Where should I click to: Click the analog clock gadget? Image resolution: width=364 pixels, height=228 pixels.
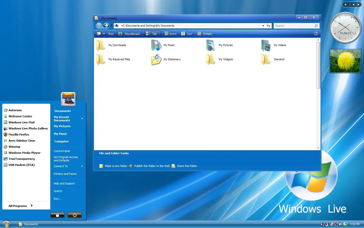345,27
